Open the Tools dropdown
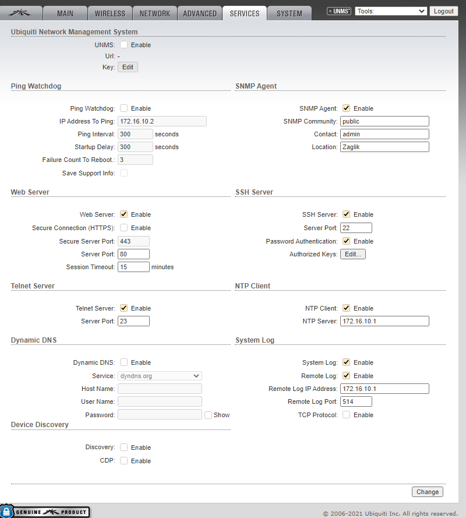Image resolution: width=466 pixels, height=518 pixels. pyautogui.click(x=391, y=11)
